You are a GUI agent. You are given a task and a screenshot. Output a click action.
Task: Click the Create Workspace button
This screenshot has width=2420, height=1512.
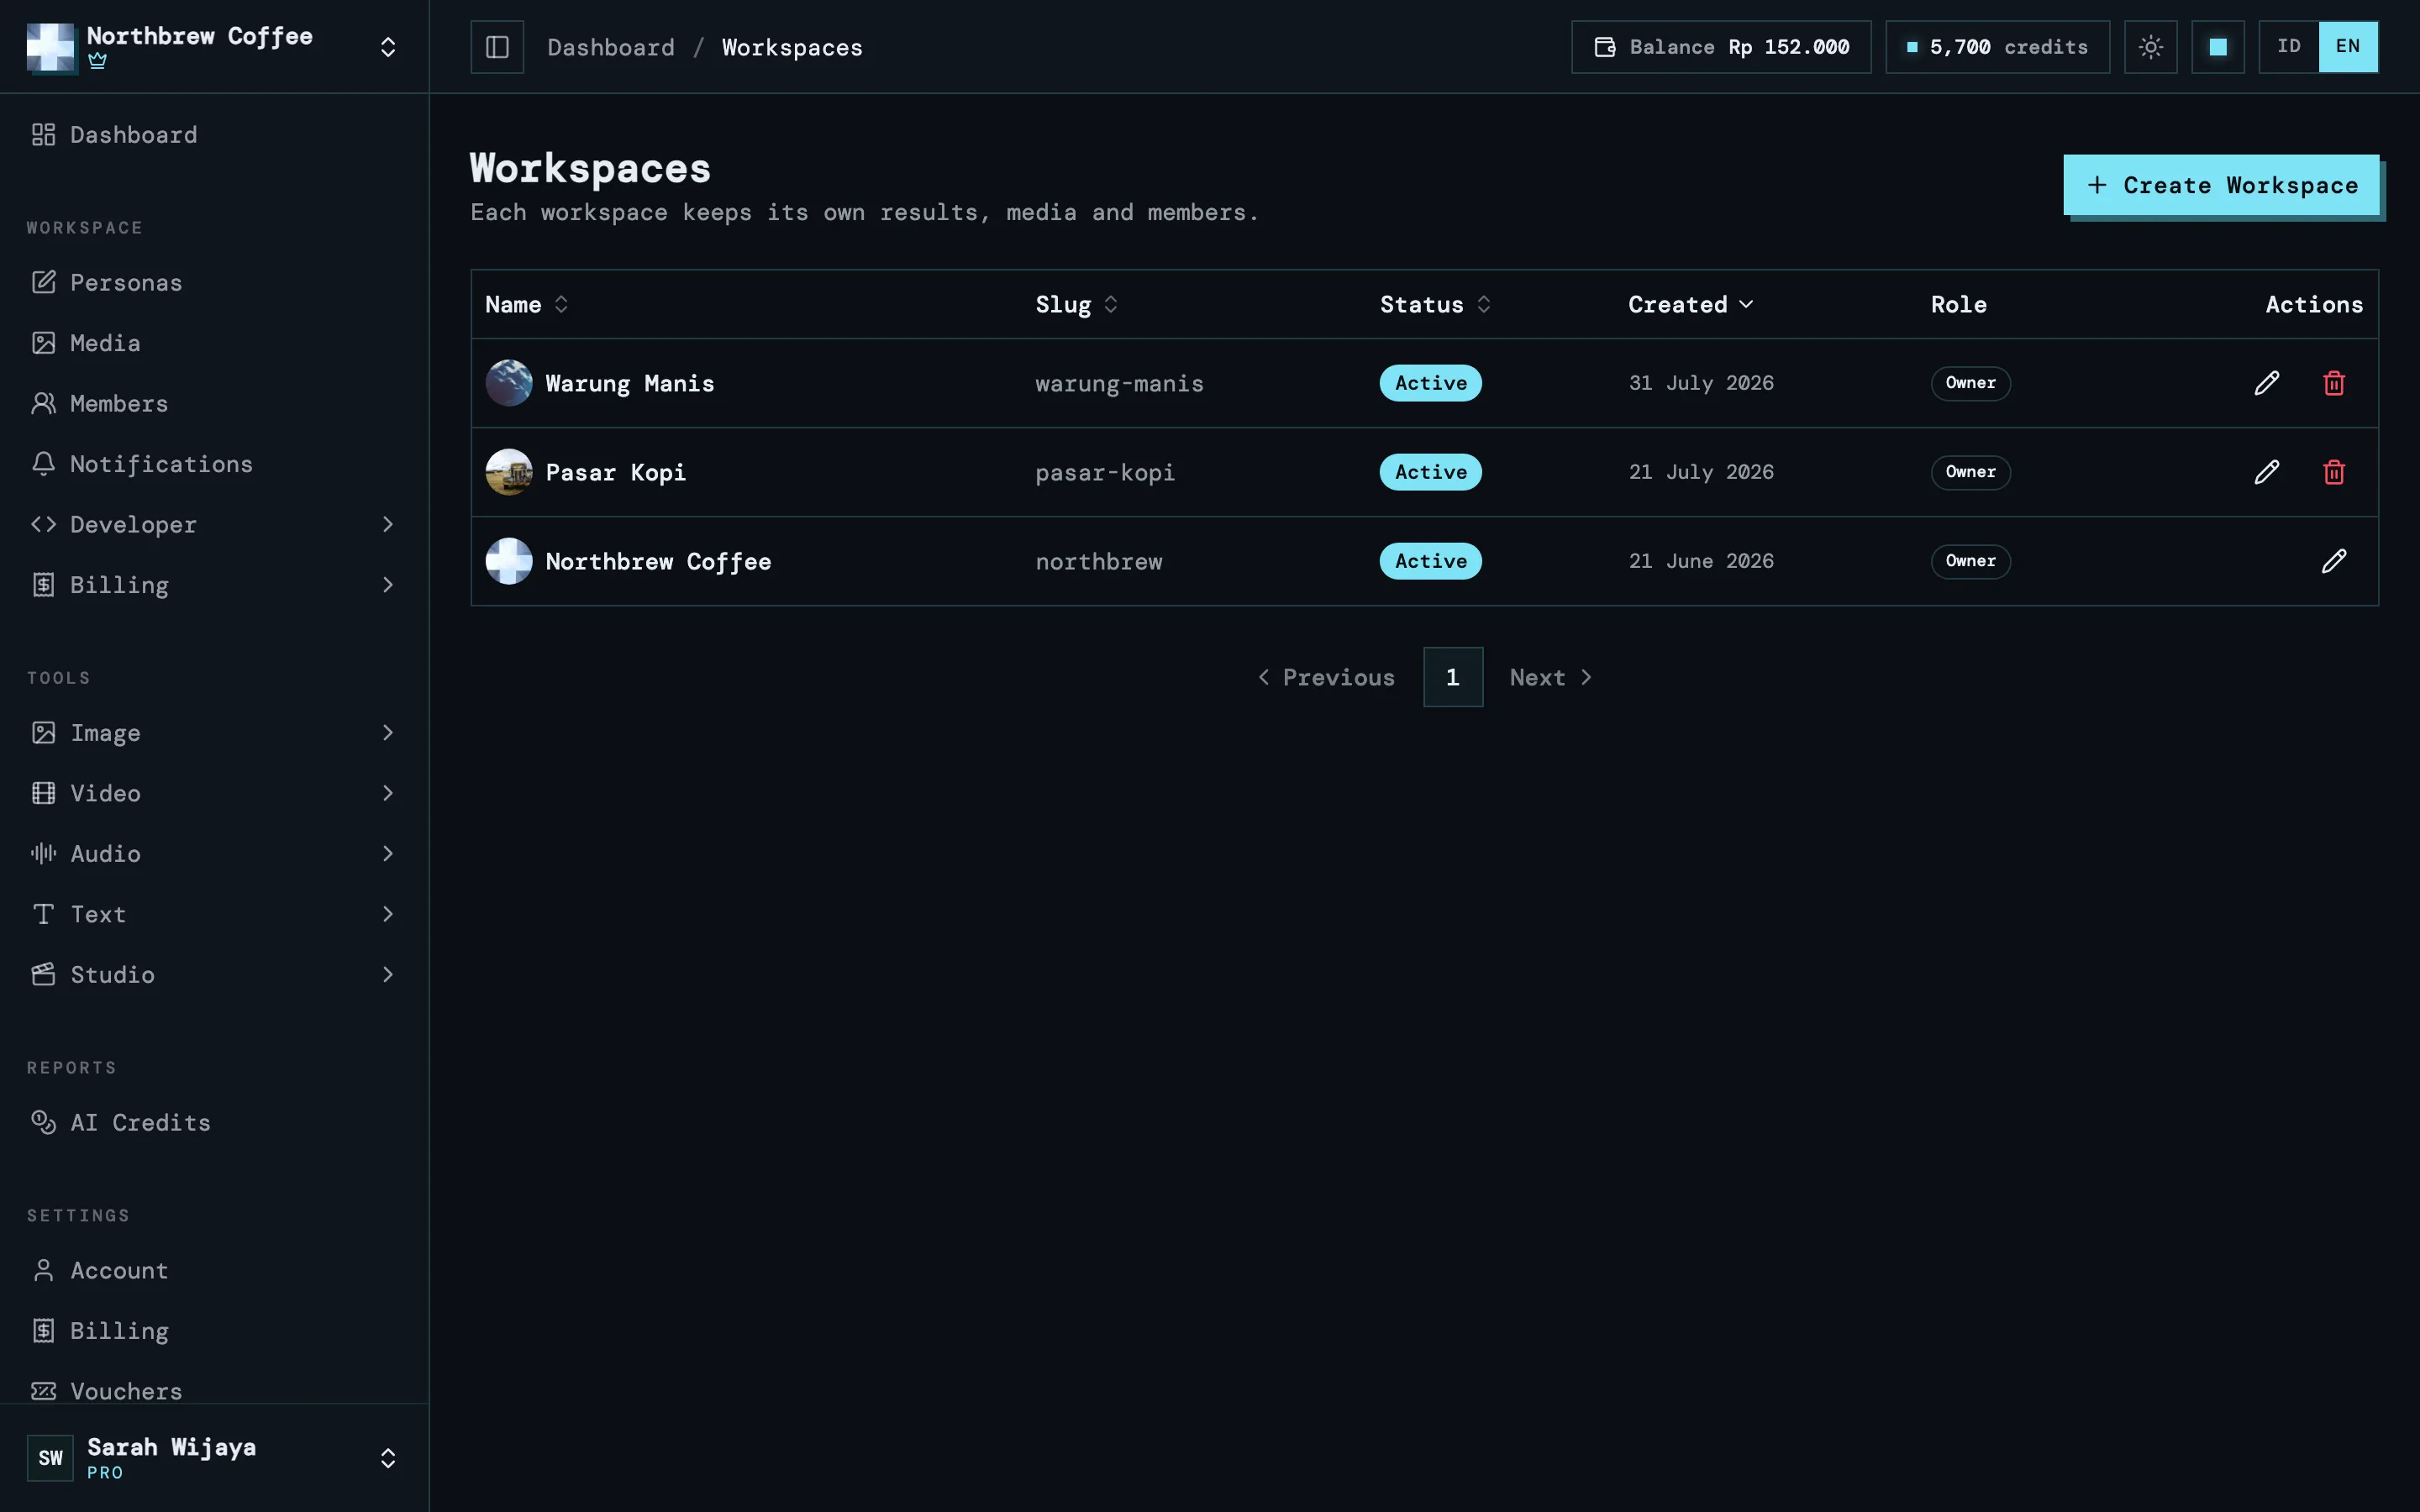click(x=2221, y=185)
